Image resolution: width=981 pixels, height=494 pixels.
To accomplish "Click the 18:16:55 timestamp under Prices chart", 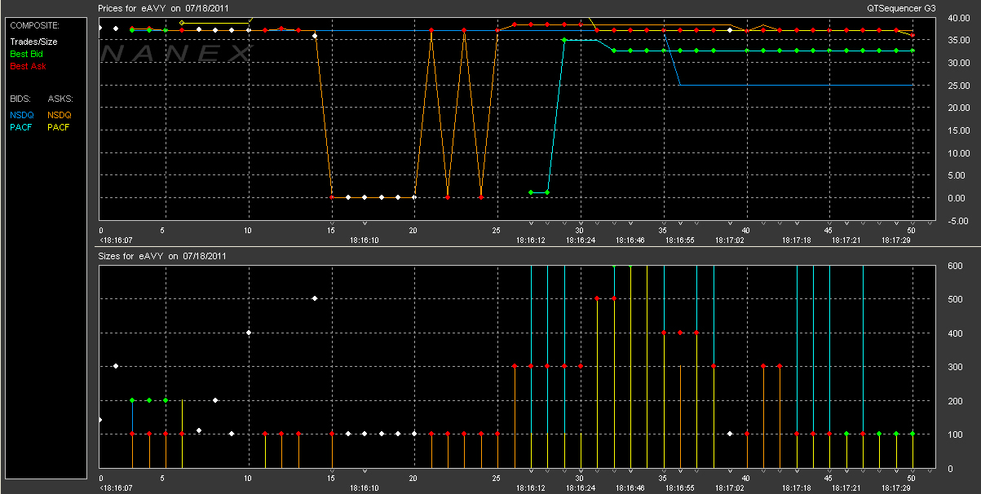I will click(x=680, y=240).
